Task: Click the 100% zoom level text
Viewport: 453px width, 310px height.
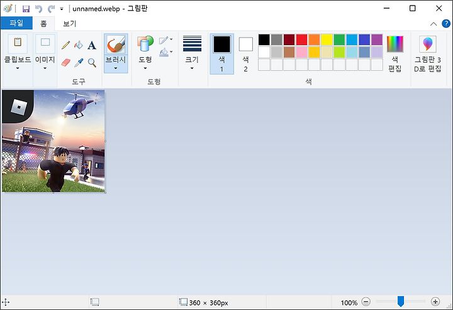Action: click(x=349, y=303)
